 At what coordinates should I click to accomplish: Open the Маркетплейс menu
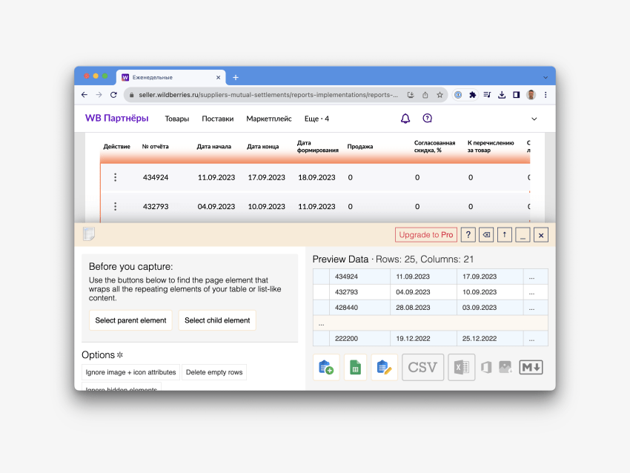tap(269, 119)
